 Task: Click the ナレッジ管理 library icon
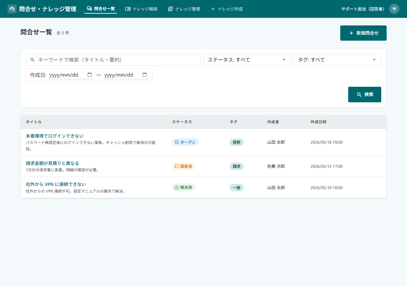(x=170, y=9)
